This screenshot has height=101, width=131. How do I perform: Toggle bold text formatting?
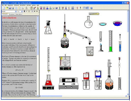coord(24,11)
